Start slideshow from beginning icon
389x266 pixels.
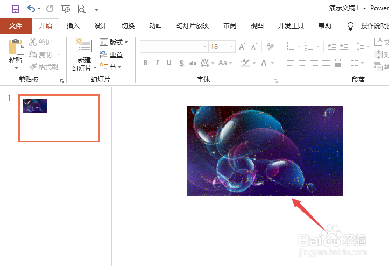[66, 9]
